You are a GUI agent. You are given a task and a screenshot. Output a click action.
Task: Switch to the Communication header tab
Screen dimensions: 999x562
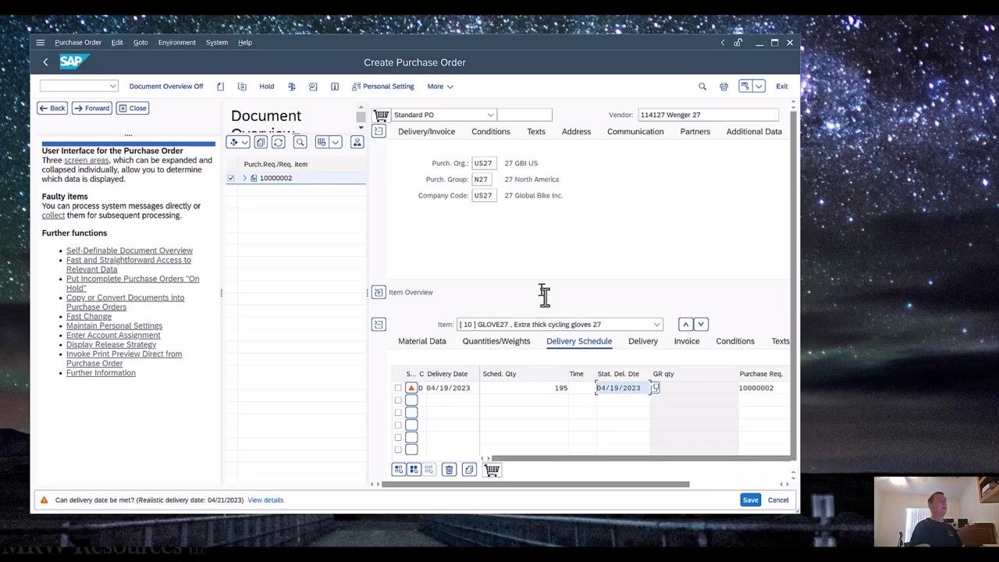tap(635, 131)
